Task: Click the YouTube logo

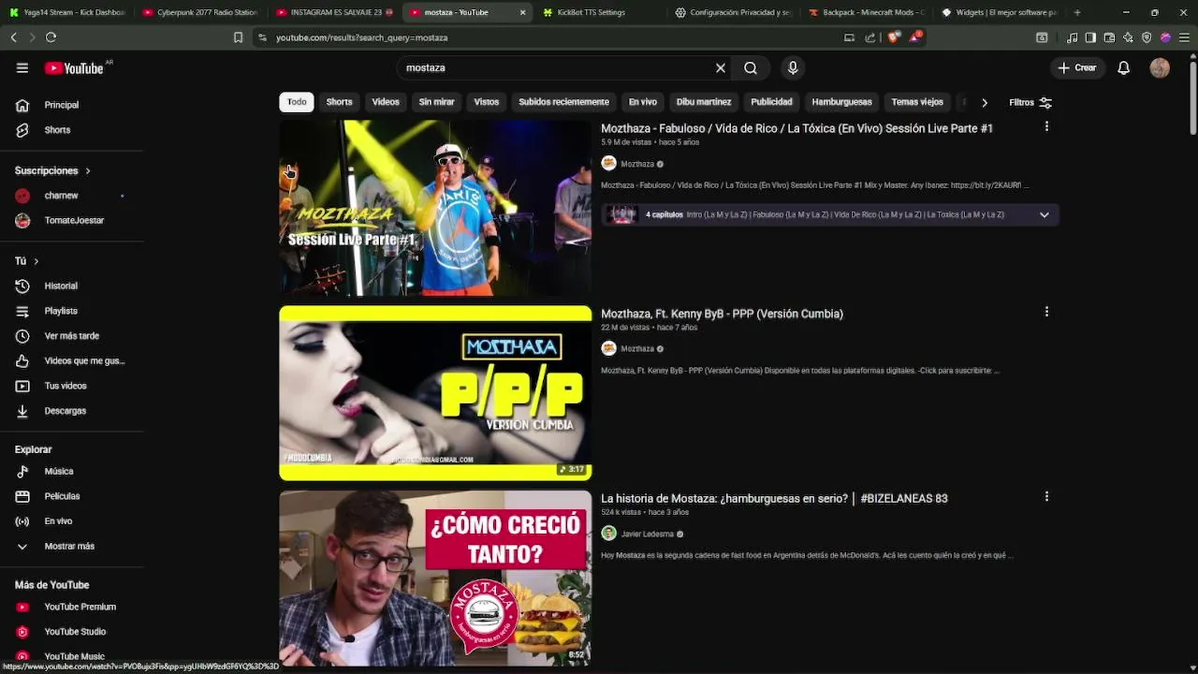Action: (x=74, y=67)
